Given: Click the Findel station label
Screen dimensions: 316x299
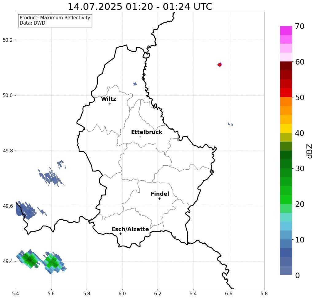Looking at the screenshot, I should click(x=160, y=194).
